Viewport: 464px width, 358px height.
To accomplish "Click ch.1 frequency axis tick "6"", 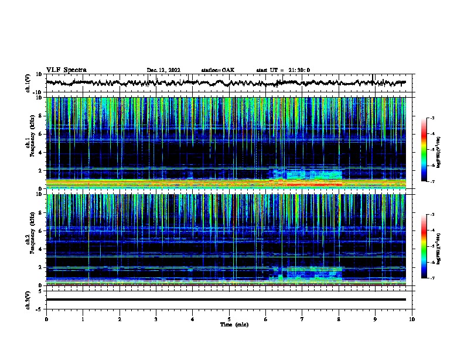I will (40, 134).
